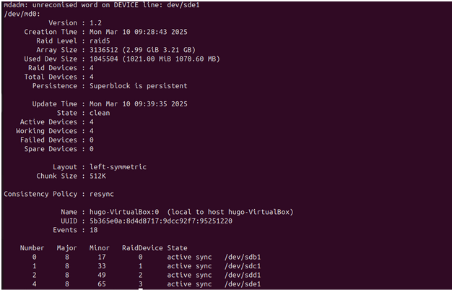Click the /dev/sdd1 device entry
The width and height of the screenshot is (452, 290).
(242, 275)
